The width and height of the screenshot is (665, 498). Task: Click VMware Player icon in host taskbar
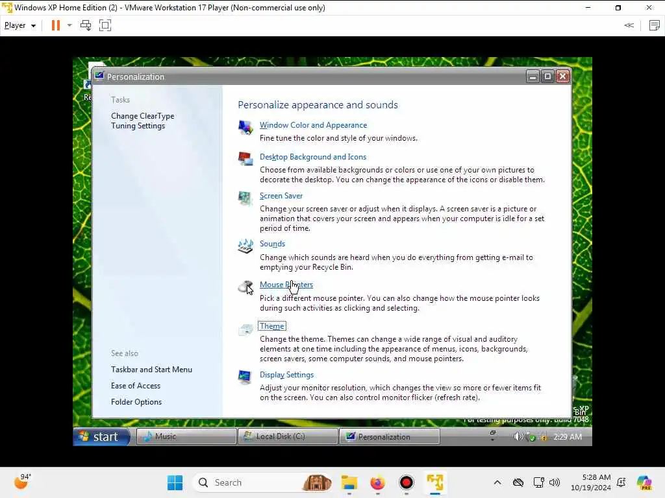(x=435, y=482)
